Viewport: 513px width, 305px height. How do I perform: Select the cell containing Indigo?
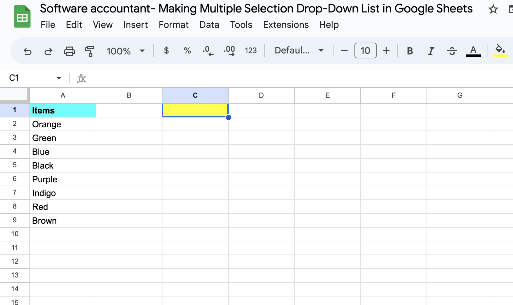pyautogui.click(x=63, y=193)
